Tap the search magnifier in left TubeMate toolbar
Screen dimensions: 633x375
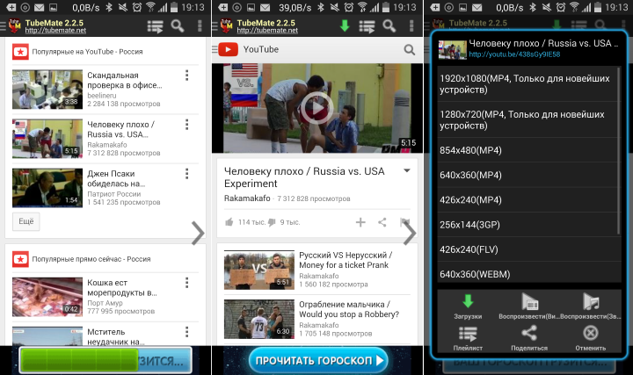tap(178, 26)
